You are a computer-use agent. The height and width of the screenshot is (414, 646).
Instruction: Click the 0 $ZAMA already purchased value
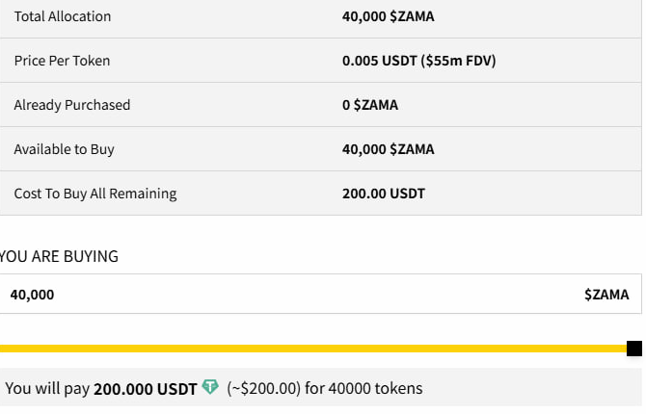(x=369, y=105)
